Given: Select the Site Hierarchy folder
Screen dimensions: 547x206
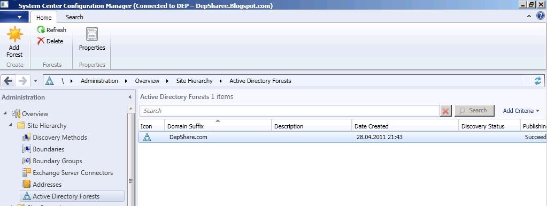Looking at the screenshot, I should coord(47,126).
